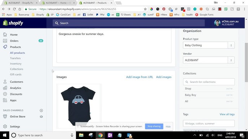Click the Baby Boy collection row
The image size is (248, 139).
pos(209,95)
